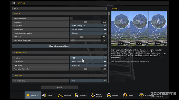Click the DISPLAY section header
Screen dimensions: 179x100
point(59,13)
